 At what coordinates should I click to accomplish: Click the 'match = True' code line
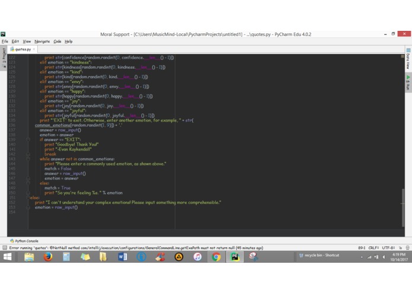pos(58,188)
